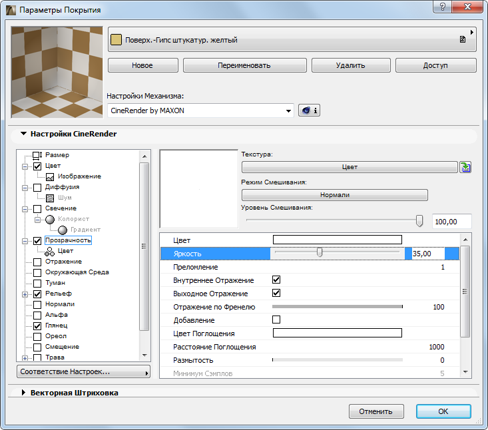Check the Добавление checkbox
Viewport: 488px width, 430px height.
[x=276, y=320]
